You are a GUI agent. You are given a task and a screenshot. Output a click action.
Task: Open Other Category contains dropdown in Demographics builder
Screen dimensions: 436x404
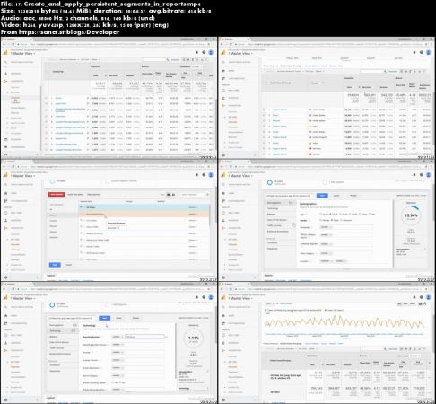point(326,253)
